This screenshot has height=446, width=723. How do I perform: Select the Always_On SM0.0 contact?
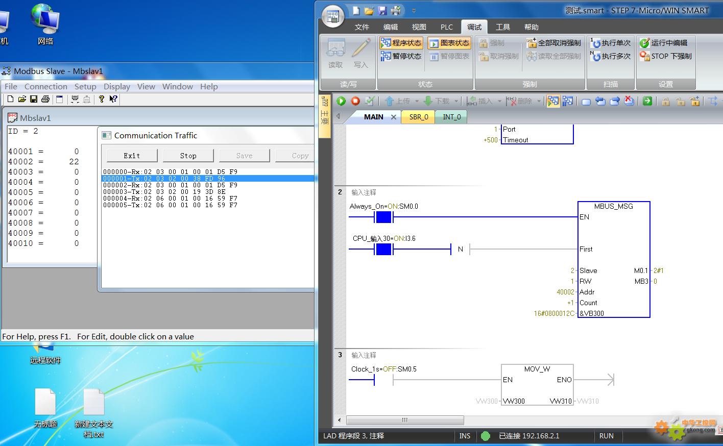pos(383,217)
